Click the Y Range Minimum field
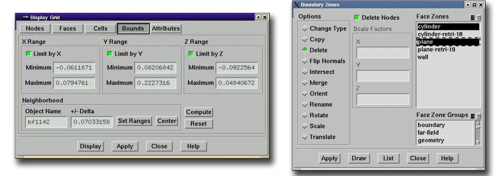This screenshot has width=499, height=176. [155, 68]
